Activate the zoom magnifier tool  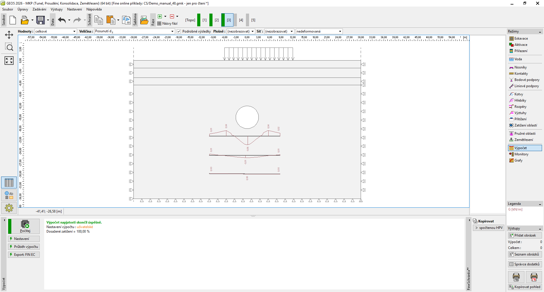(x=9, y=47)
